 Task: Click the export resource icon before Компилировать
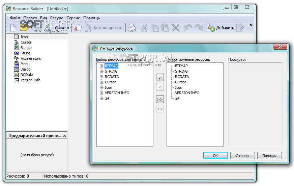tap(78, 28)
